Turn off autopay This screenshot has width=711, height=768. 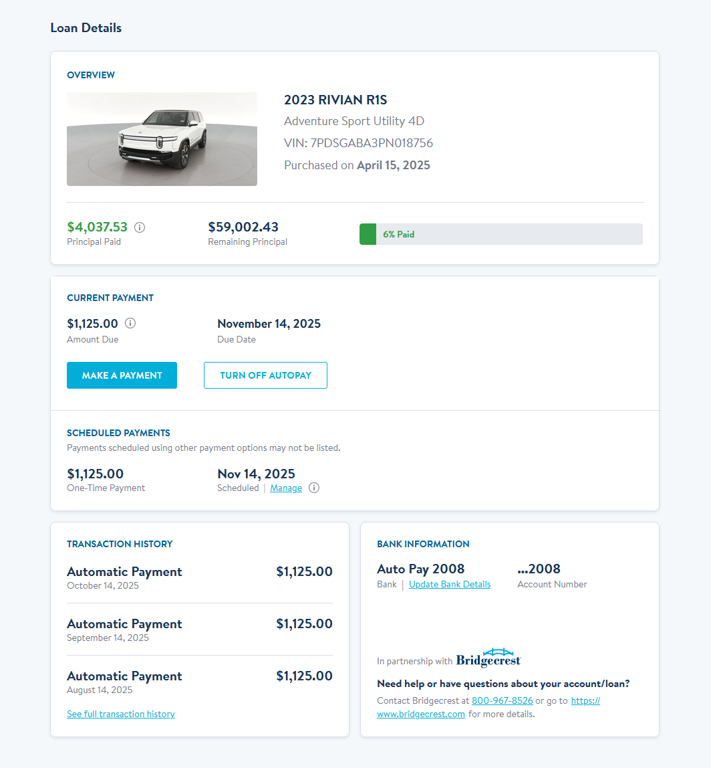265,375
